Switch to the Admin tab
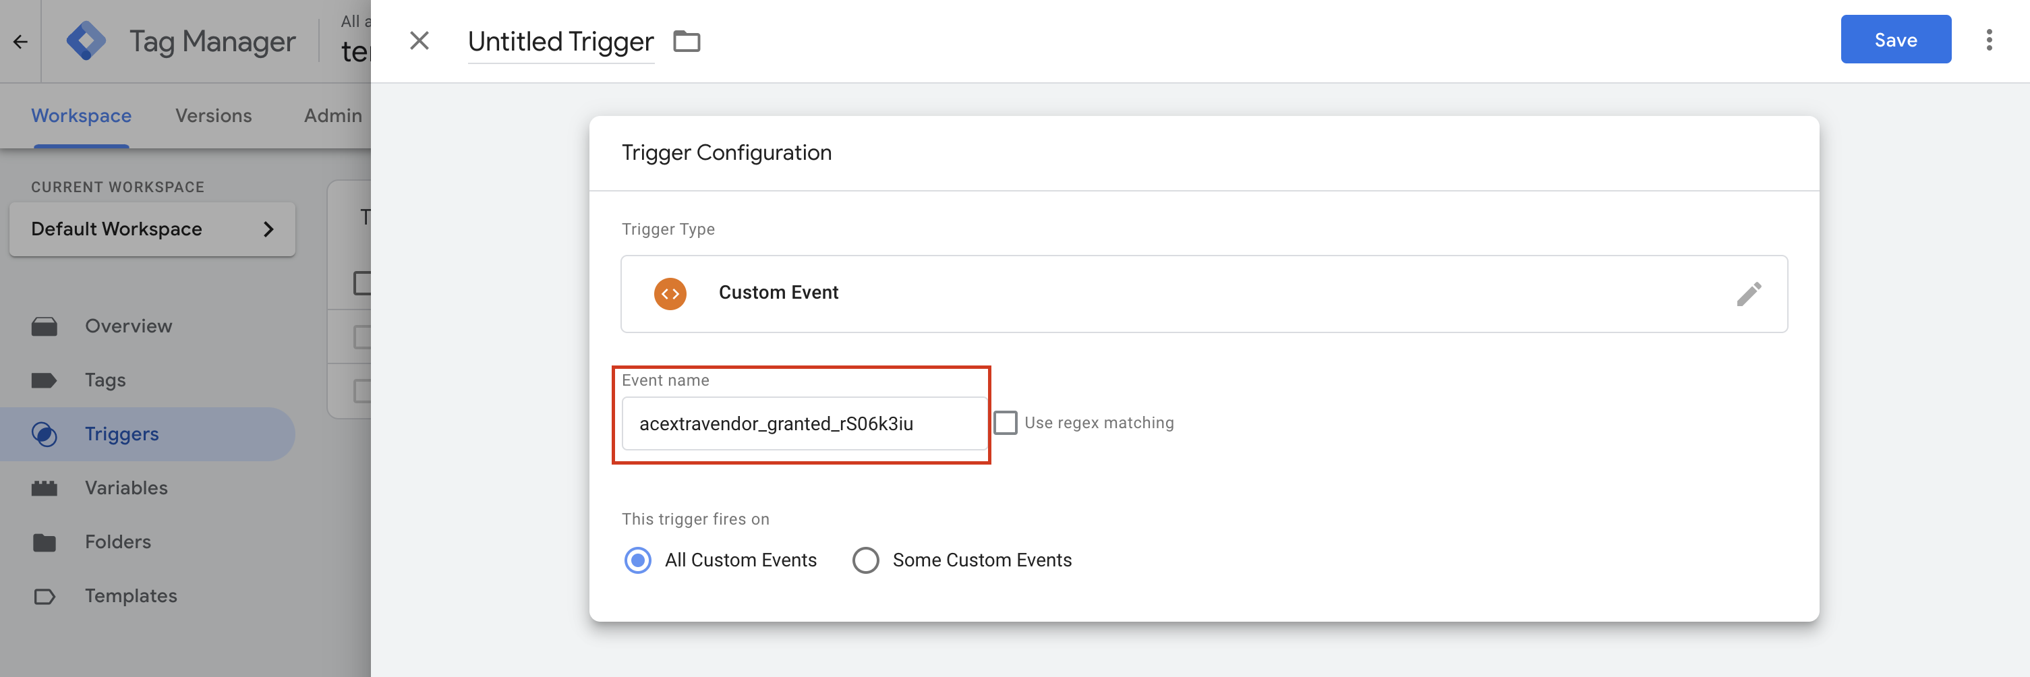The width and height of the screenshot is (2030, 677). click(332, 115)
